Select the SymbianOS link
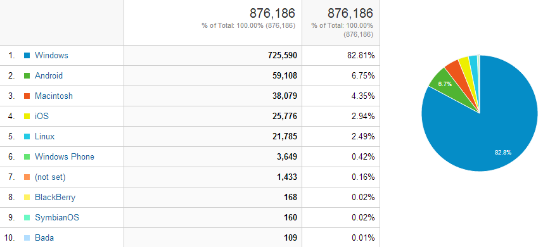 pyautogui.click(x=57, y=218)
